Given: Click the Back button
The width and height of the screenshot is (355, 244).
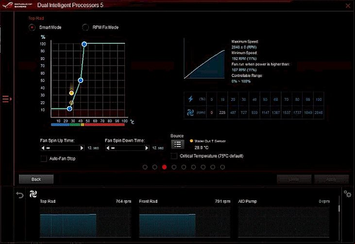Looking at the screenshot, I should coord(36,179).
